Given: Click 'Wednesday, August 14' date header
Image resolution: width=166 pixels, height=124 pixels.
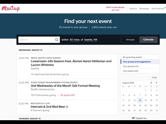Looking at the screenshot, I should coord(30,50).
